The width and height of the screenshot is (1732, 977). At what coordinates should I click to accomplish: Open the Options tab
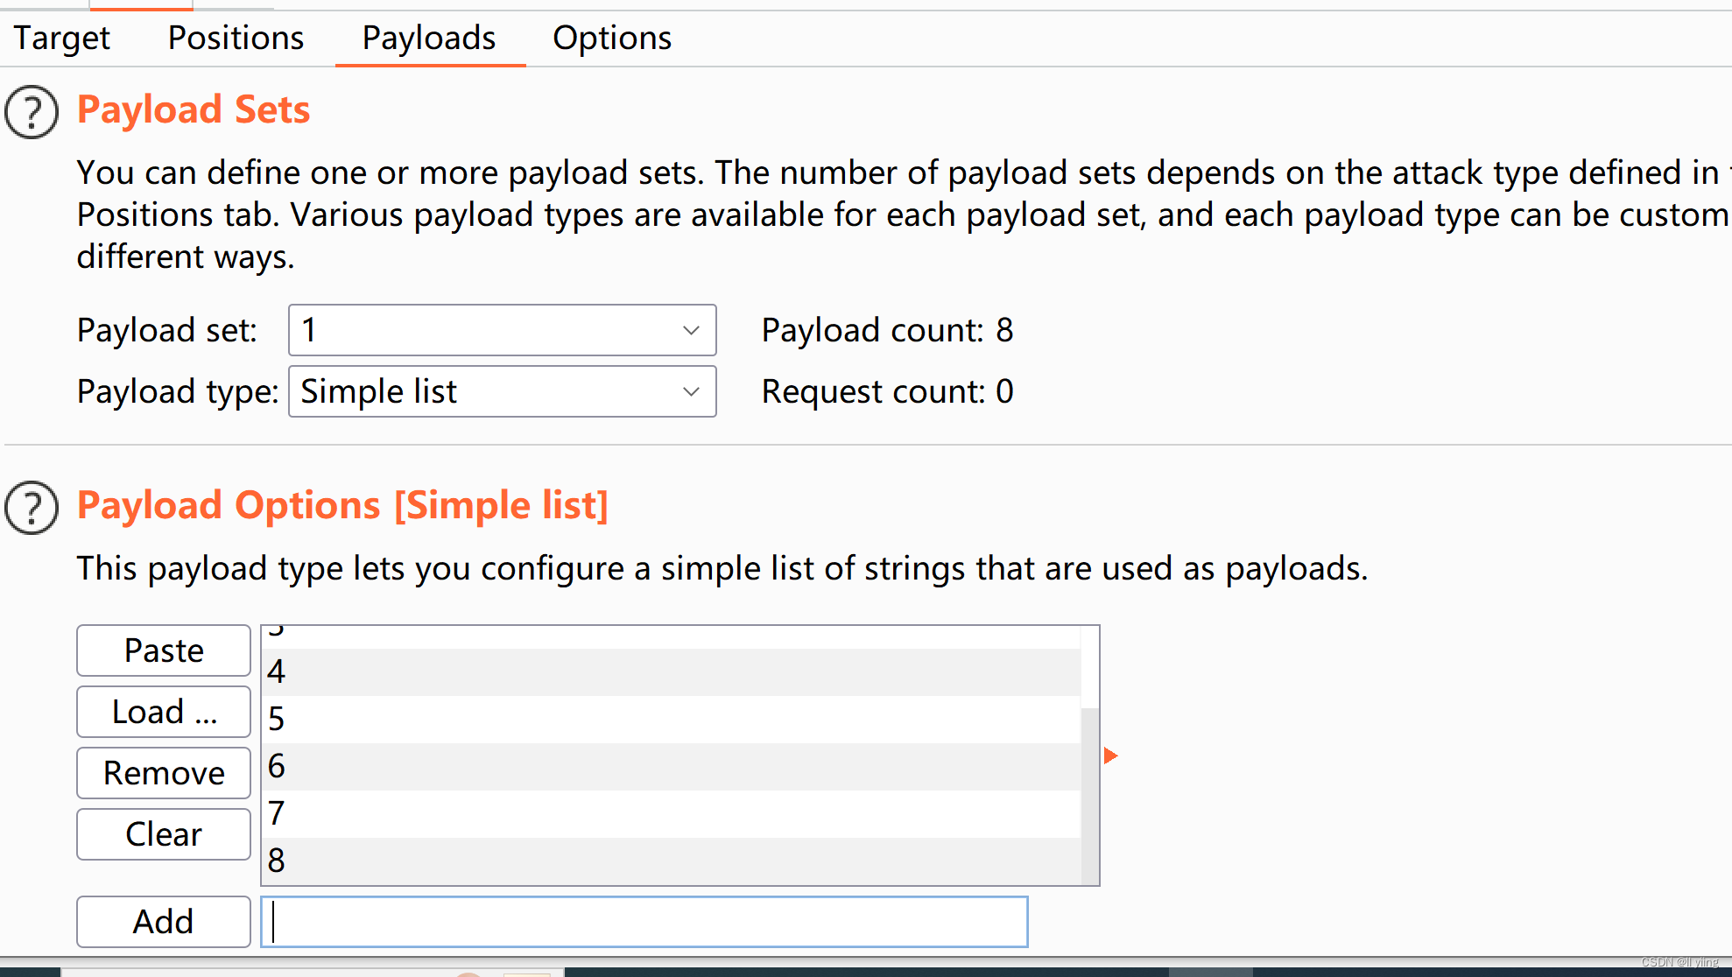(x=611, y=38)
